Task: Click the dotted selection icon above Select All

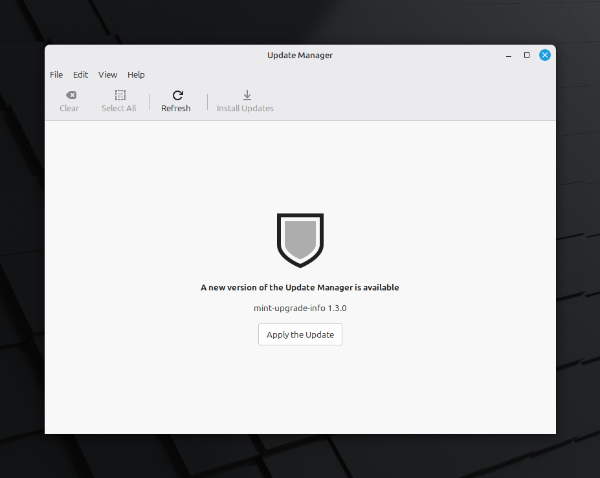Action: 119,94
